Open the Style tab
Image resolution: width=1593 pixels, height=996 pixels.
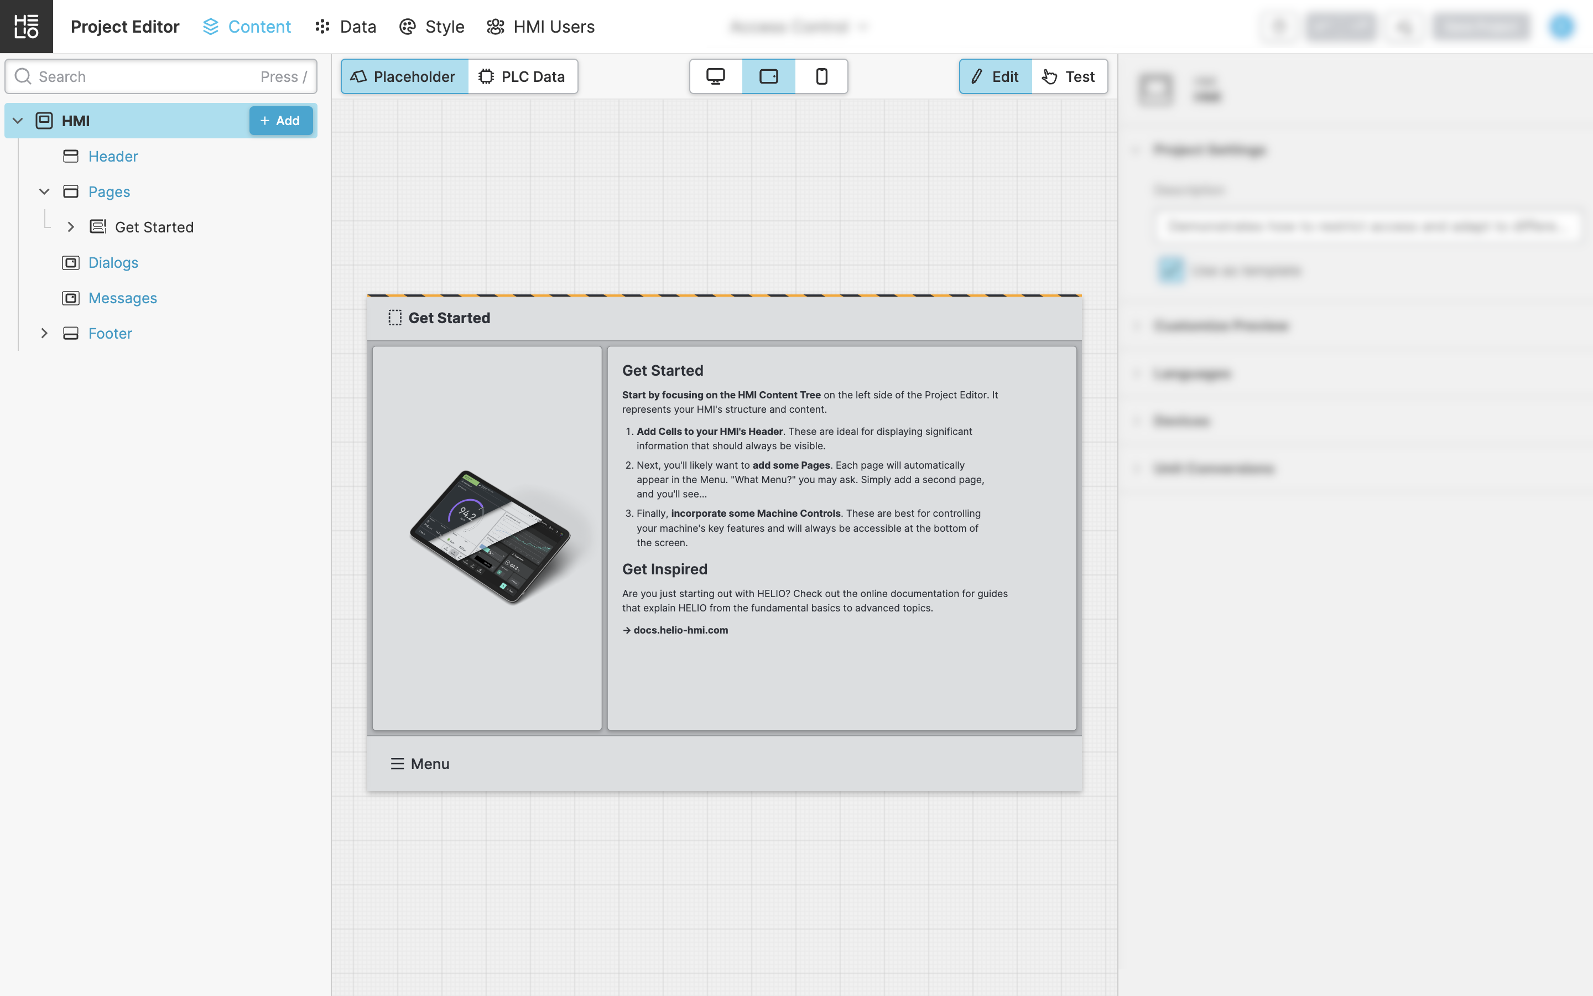point(432,27)
